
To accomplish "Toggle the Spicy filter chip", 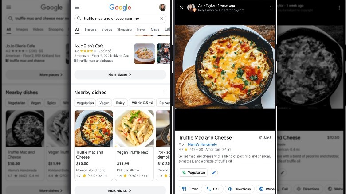I will [120, 103].
